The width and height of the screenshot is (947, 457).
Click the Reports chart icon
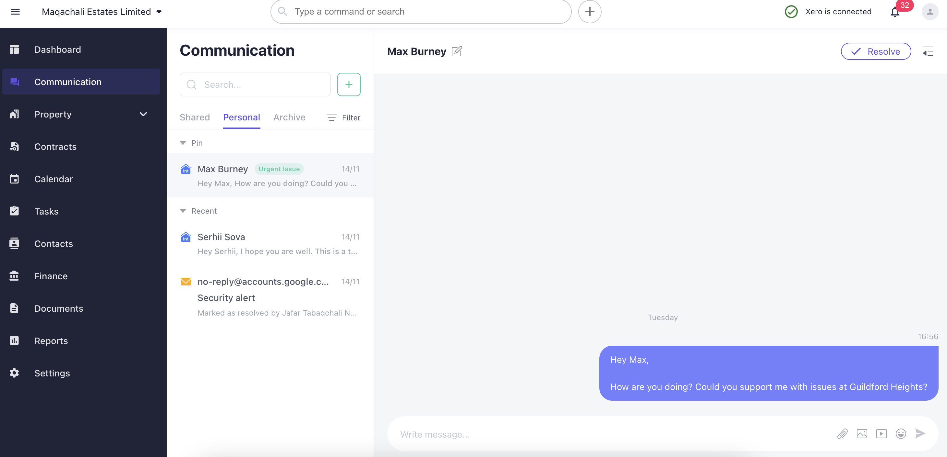click(x=14, y=340)
